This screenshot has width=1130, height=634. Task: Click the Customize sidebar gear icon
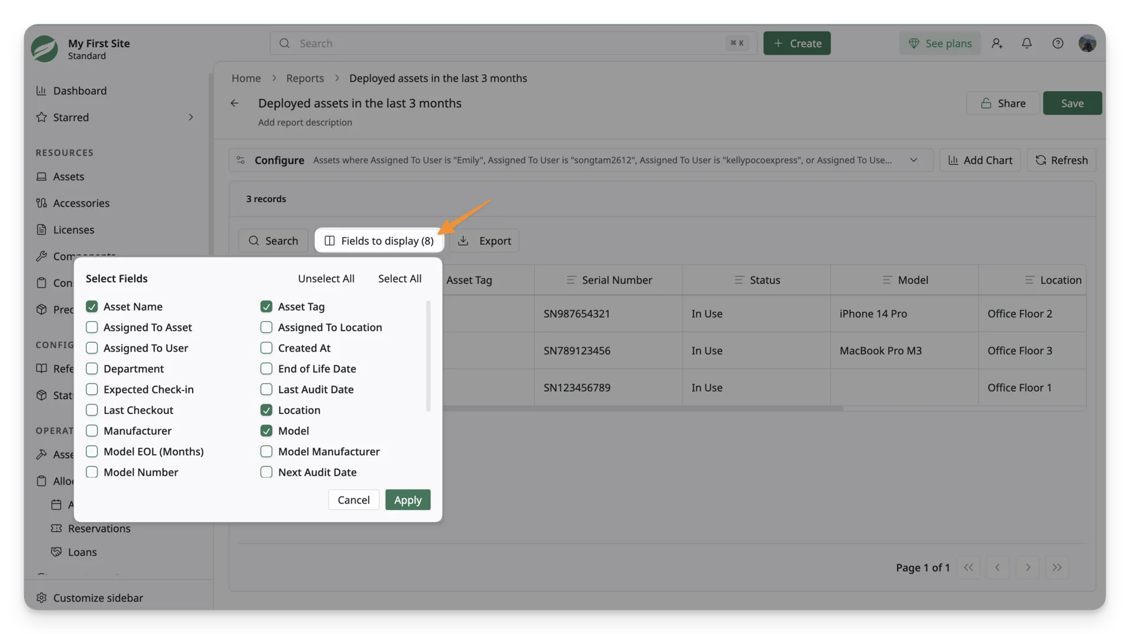point(41,598)
